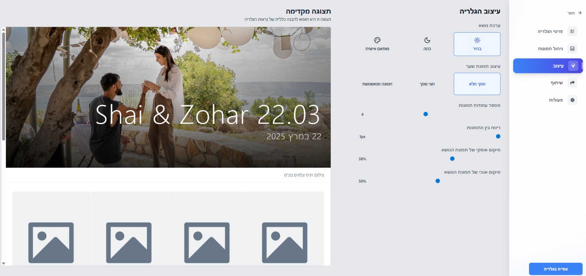Select the light theme sun option
The width and height of the screenshot is (586, 276).
477,44
